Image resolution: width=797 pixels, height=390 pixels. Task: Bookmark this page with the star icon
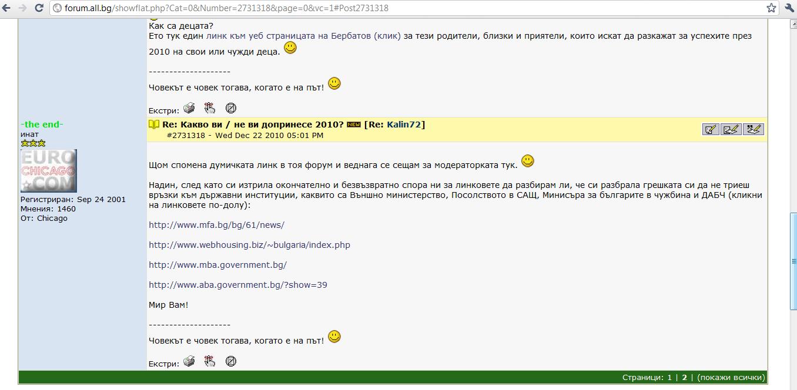coord(771,8)
